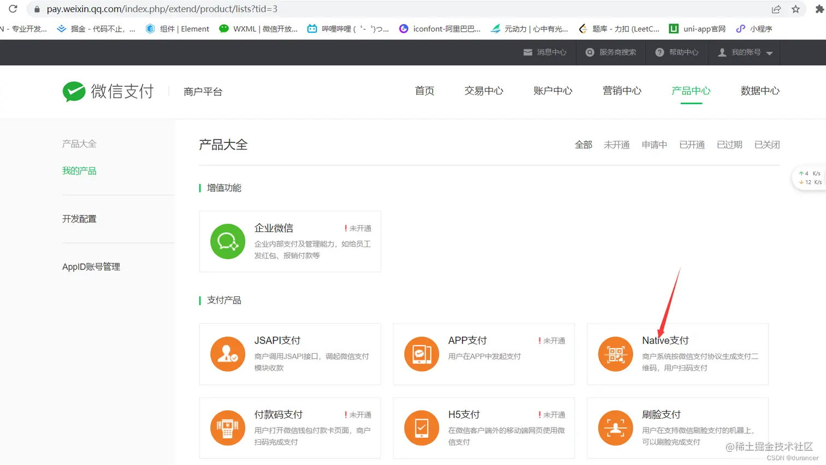826x465 pixels.
Task: Open the 哔哩哔哩 bookmark
Action: pyautogui.click(x=348, y=29)
